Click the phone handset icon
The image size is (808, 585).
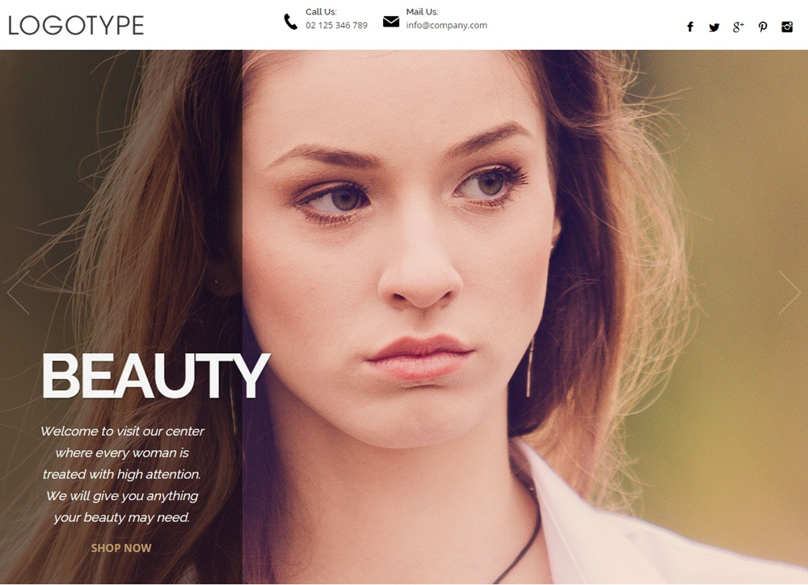point(291,22)
